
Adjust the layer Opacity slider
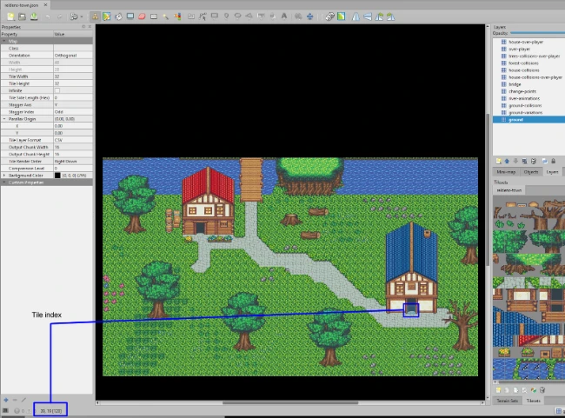[537, 33]
